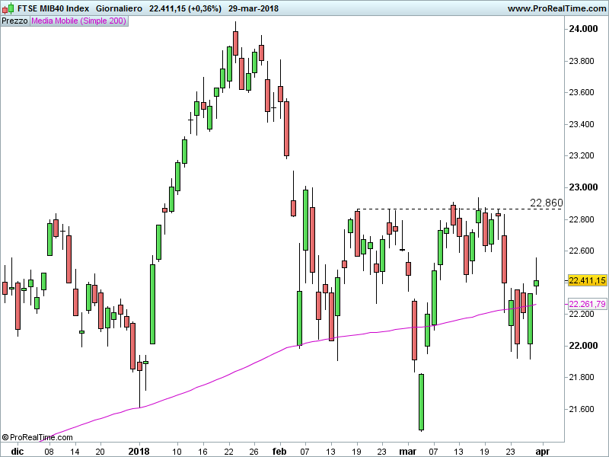Click the 22.000 price axis label
This screenshot has width=609, height=457.
click(x=583, y=346)
